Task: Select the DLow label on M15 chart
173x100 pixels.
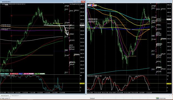Action: pyautogui.click(x=67, y=55)
